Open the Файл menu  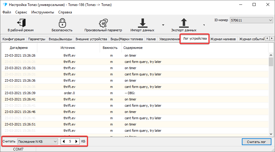click(7, 12)
